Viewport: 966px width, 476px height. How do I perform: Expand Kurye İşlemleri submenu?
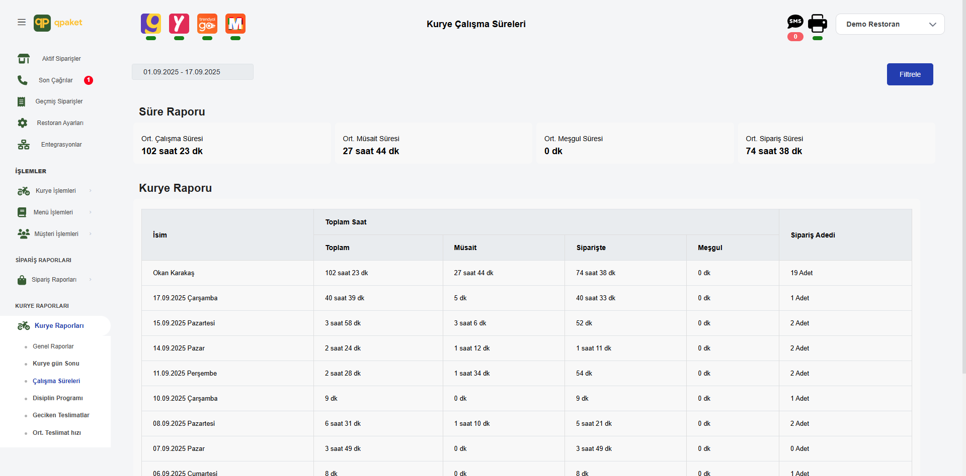coord(55,191)
